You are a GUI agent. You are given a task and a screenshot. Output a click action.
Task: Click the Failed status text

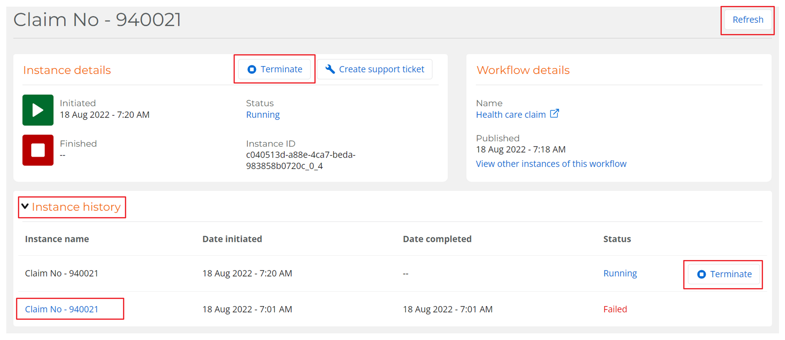615,309
